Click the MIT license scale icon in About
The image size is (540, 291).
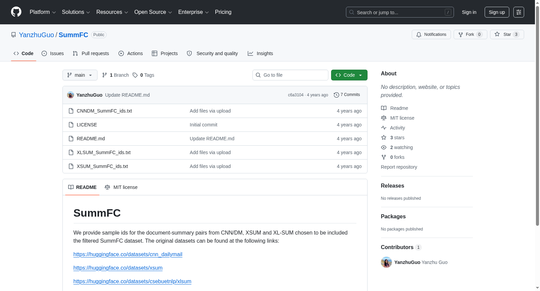384,118
